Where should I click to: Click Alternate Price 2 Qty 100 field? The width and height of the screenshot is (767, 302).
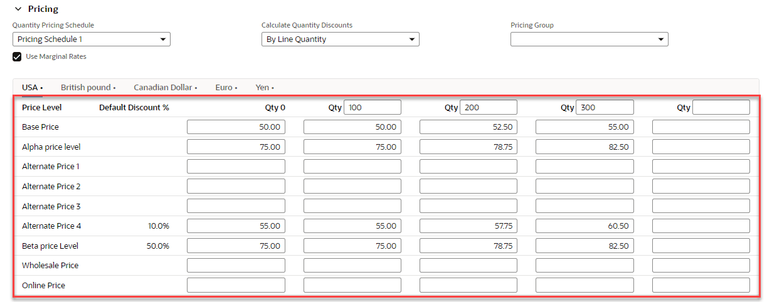(x=352, y=186)
